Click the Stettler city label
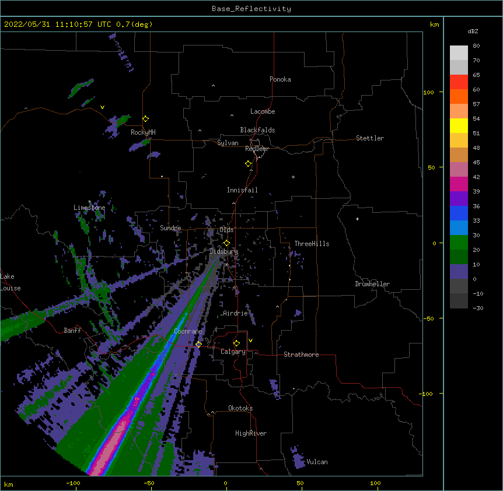The width and height of the screenshot is (503, 491). coord(370,138)
